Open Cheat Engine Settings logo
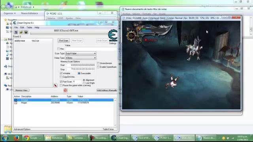This screenshot has width=253, height=142. (113, 35)
